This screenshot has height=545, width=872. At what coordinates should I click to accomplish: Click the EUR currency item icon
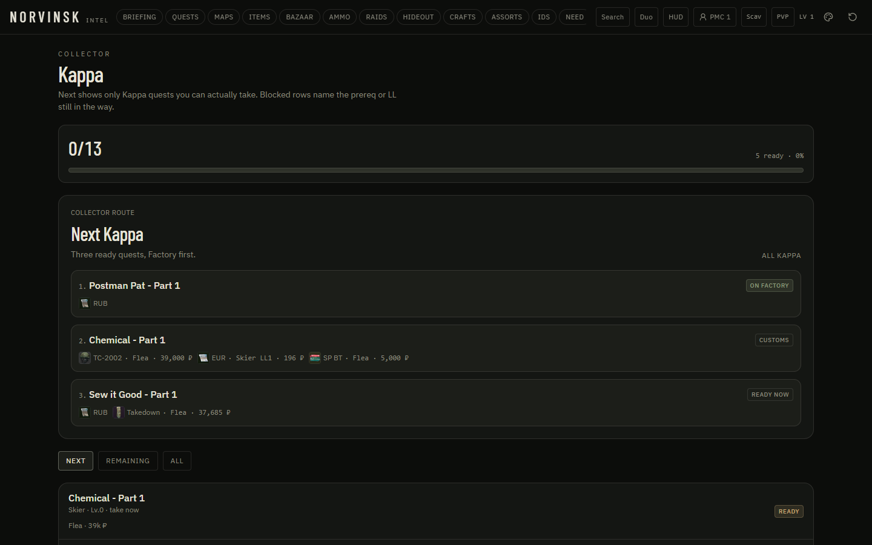(203, 358)
